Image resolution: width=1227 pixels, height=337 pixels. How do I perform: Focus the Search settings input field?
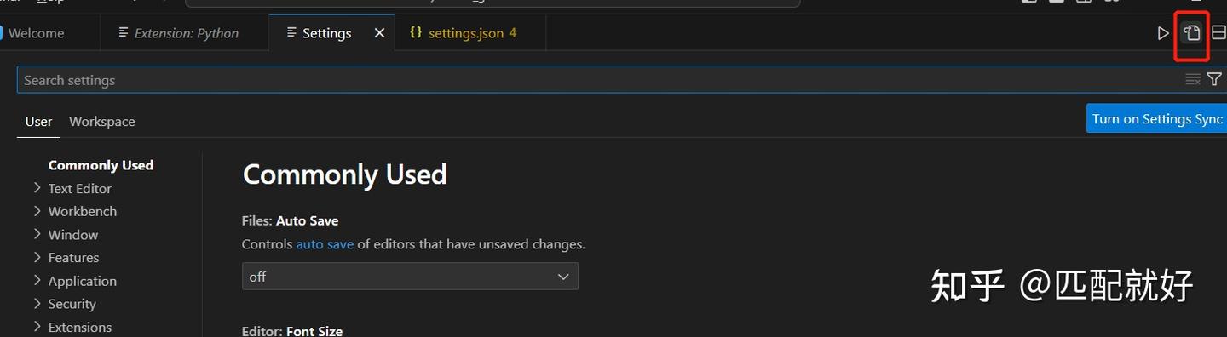point(596,80)
